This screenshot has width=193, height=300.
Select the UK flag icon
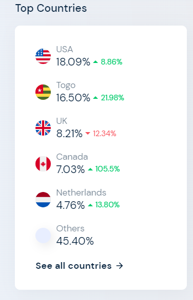43,128
